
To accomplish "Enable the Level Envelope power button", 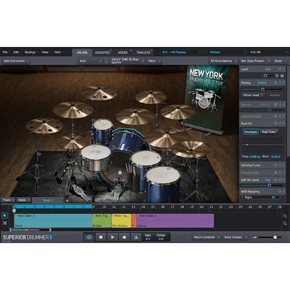I will click(275, 117).
